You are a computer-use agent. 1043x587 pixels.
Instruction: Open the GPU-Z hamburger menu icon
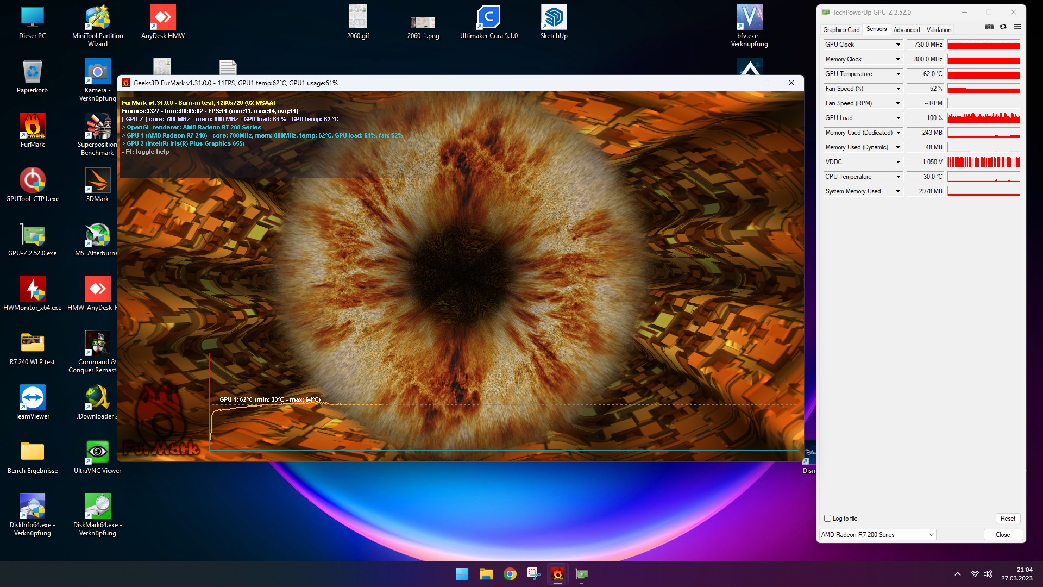tap(1017, 27)
